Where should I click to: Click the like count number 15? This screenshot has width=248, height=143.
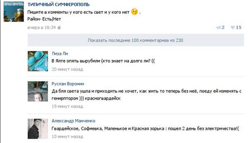[239, 27]
